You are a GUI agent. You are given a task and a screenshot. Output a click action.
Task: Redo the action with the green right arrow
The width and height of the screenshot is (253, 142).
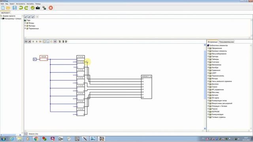point(26,8)
